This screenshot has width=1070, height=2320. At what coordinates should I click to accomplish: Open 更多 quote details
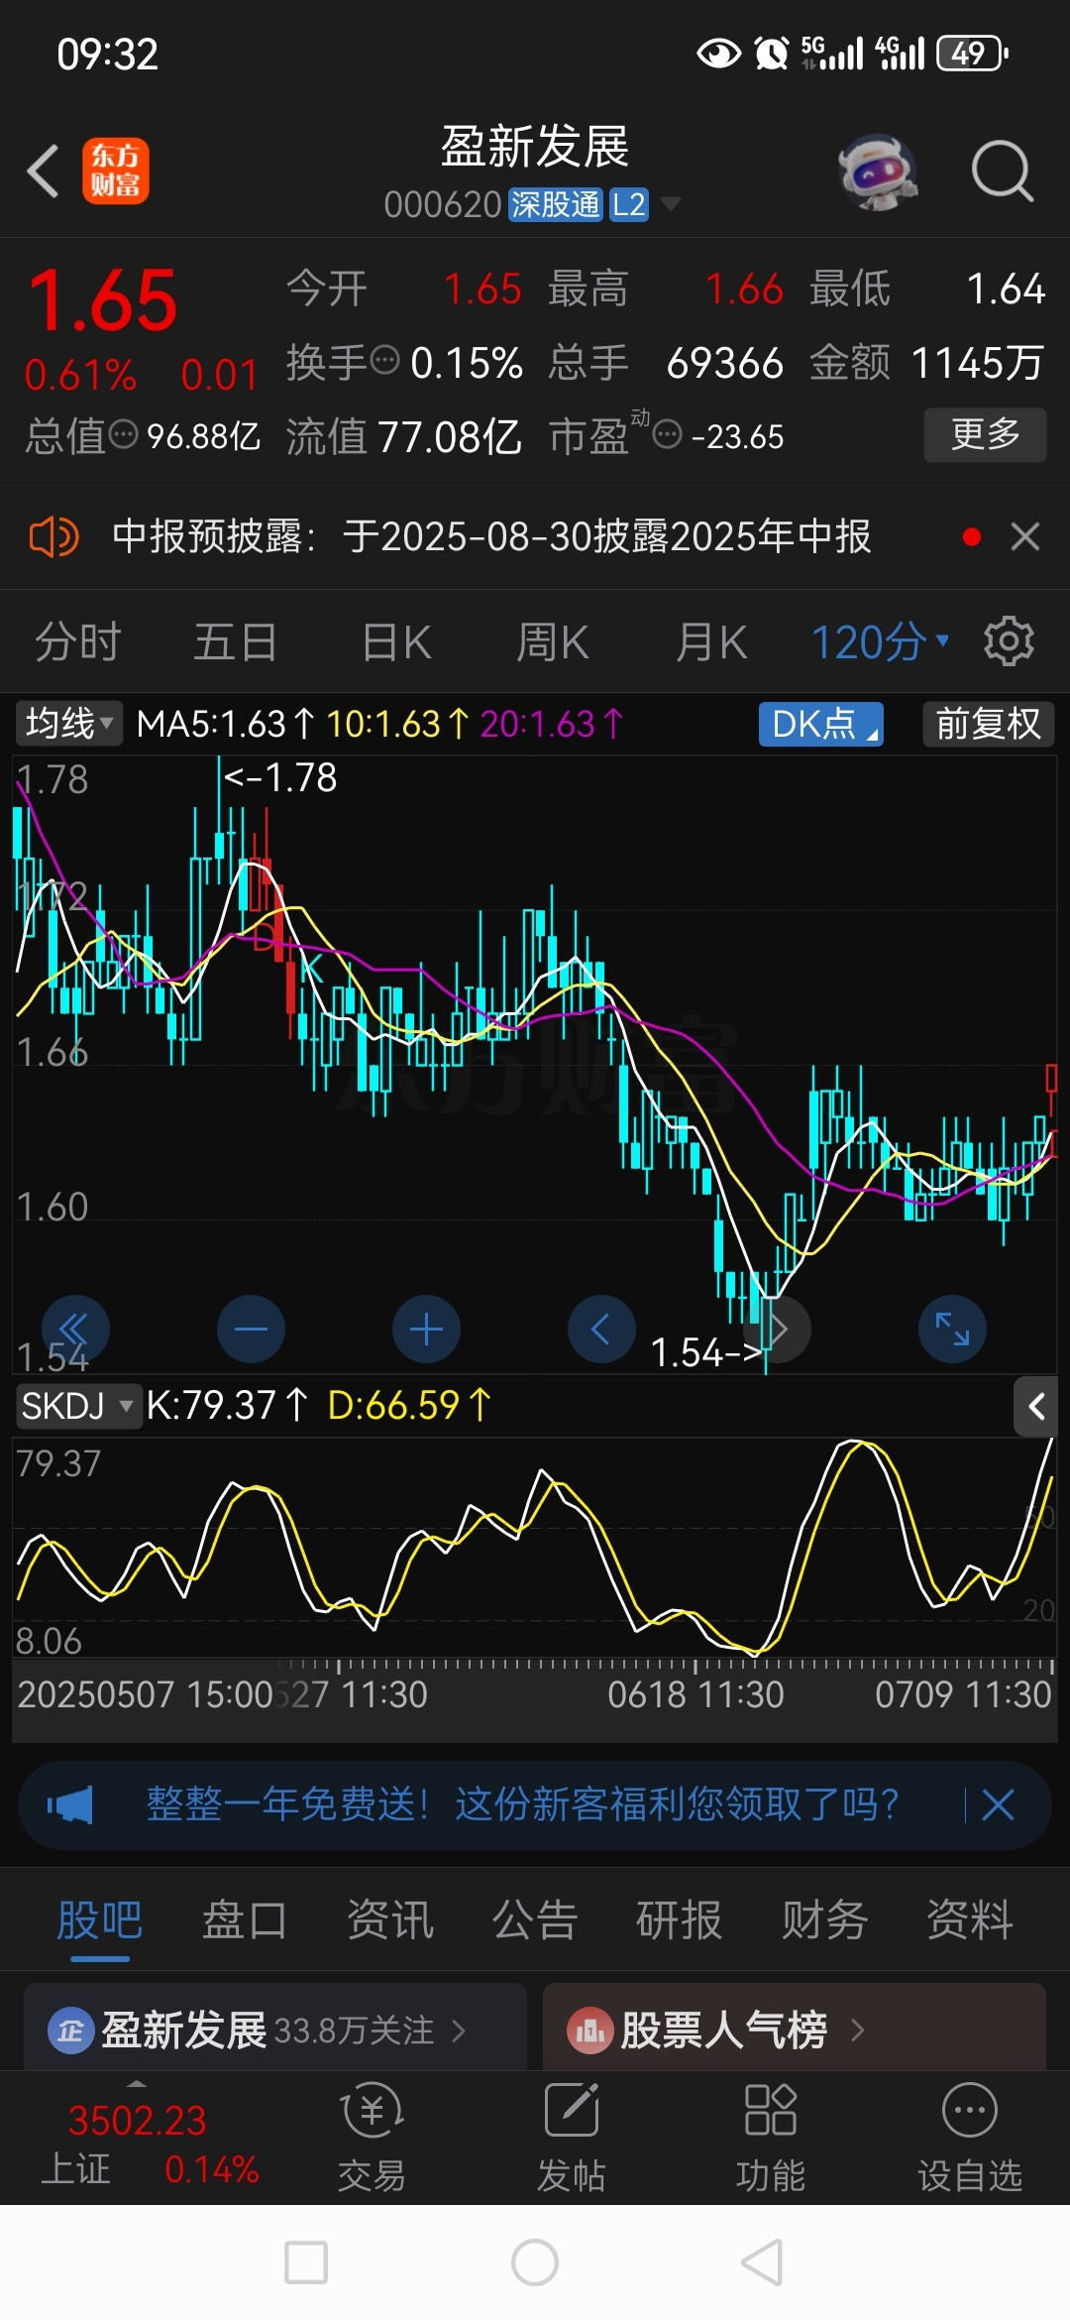[985, 434]
